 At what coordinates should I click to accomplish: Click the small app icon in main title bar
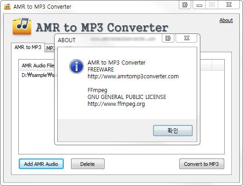7,6
